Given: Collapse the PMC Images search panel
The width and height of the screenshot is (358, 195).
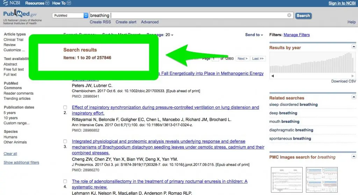Looking at the screenshot, I should coord(354,157).
